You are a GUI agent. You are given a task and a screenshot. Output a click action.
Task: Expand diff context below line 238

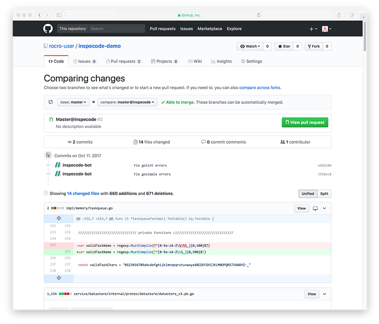(58, 278)
